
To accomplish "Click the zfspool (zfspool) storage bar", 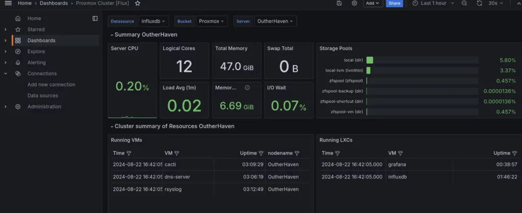I will [x=422, y=81].
